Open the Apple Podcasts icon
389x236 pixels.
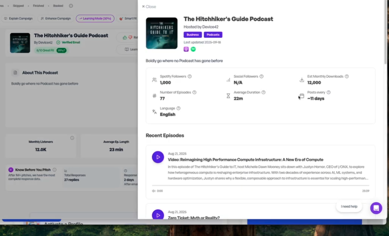[x=186, y=49]
